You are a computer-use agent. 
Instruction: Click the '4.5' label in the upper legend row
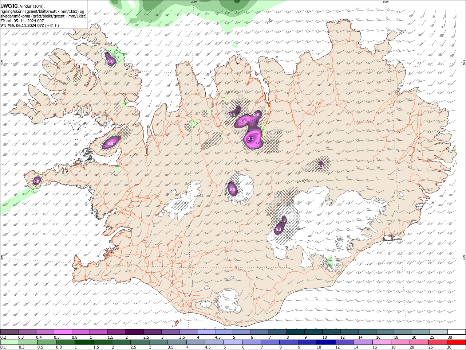217,337
